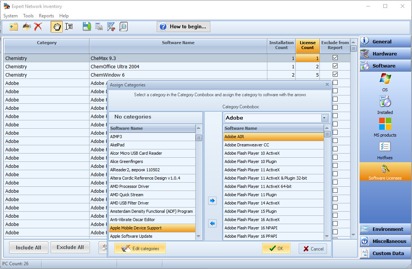412x269 pixels.
Task: Click the License Count column header
Action: 308,46
